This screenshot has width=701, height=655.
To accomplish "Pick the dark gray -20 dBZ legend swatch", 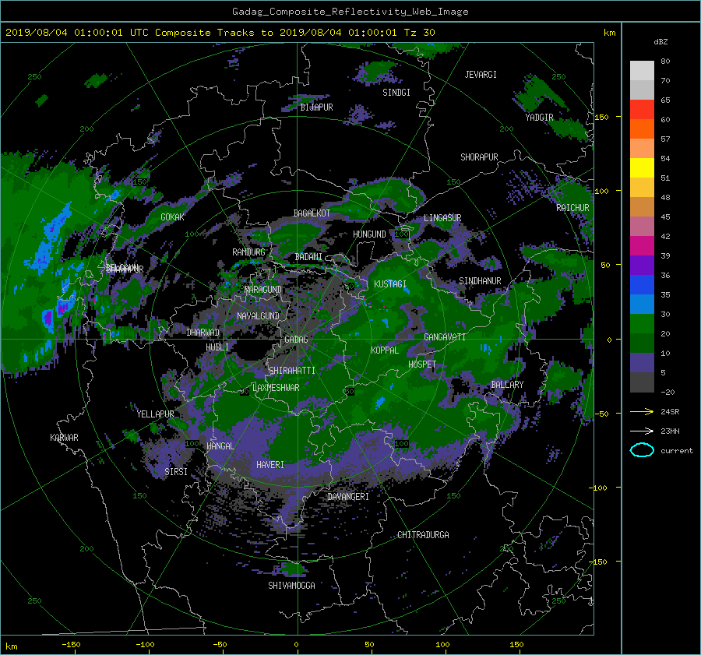I will coord(642,382).
